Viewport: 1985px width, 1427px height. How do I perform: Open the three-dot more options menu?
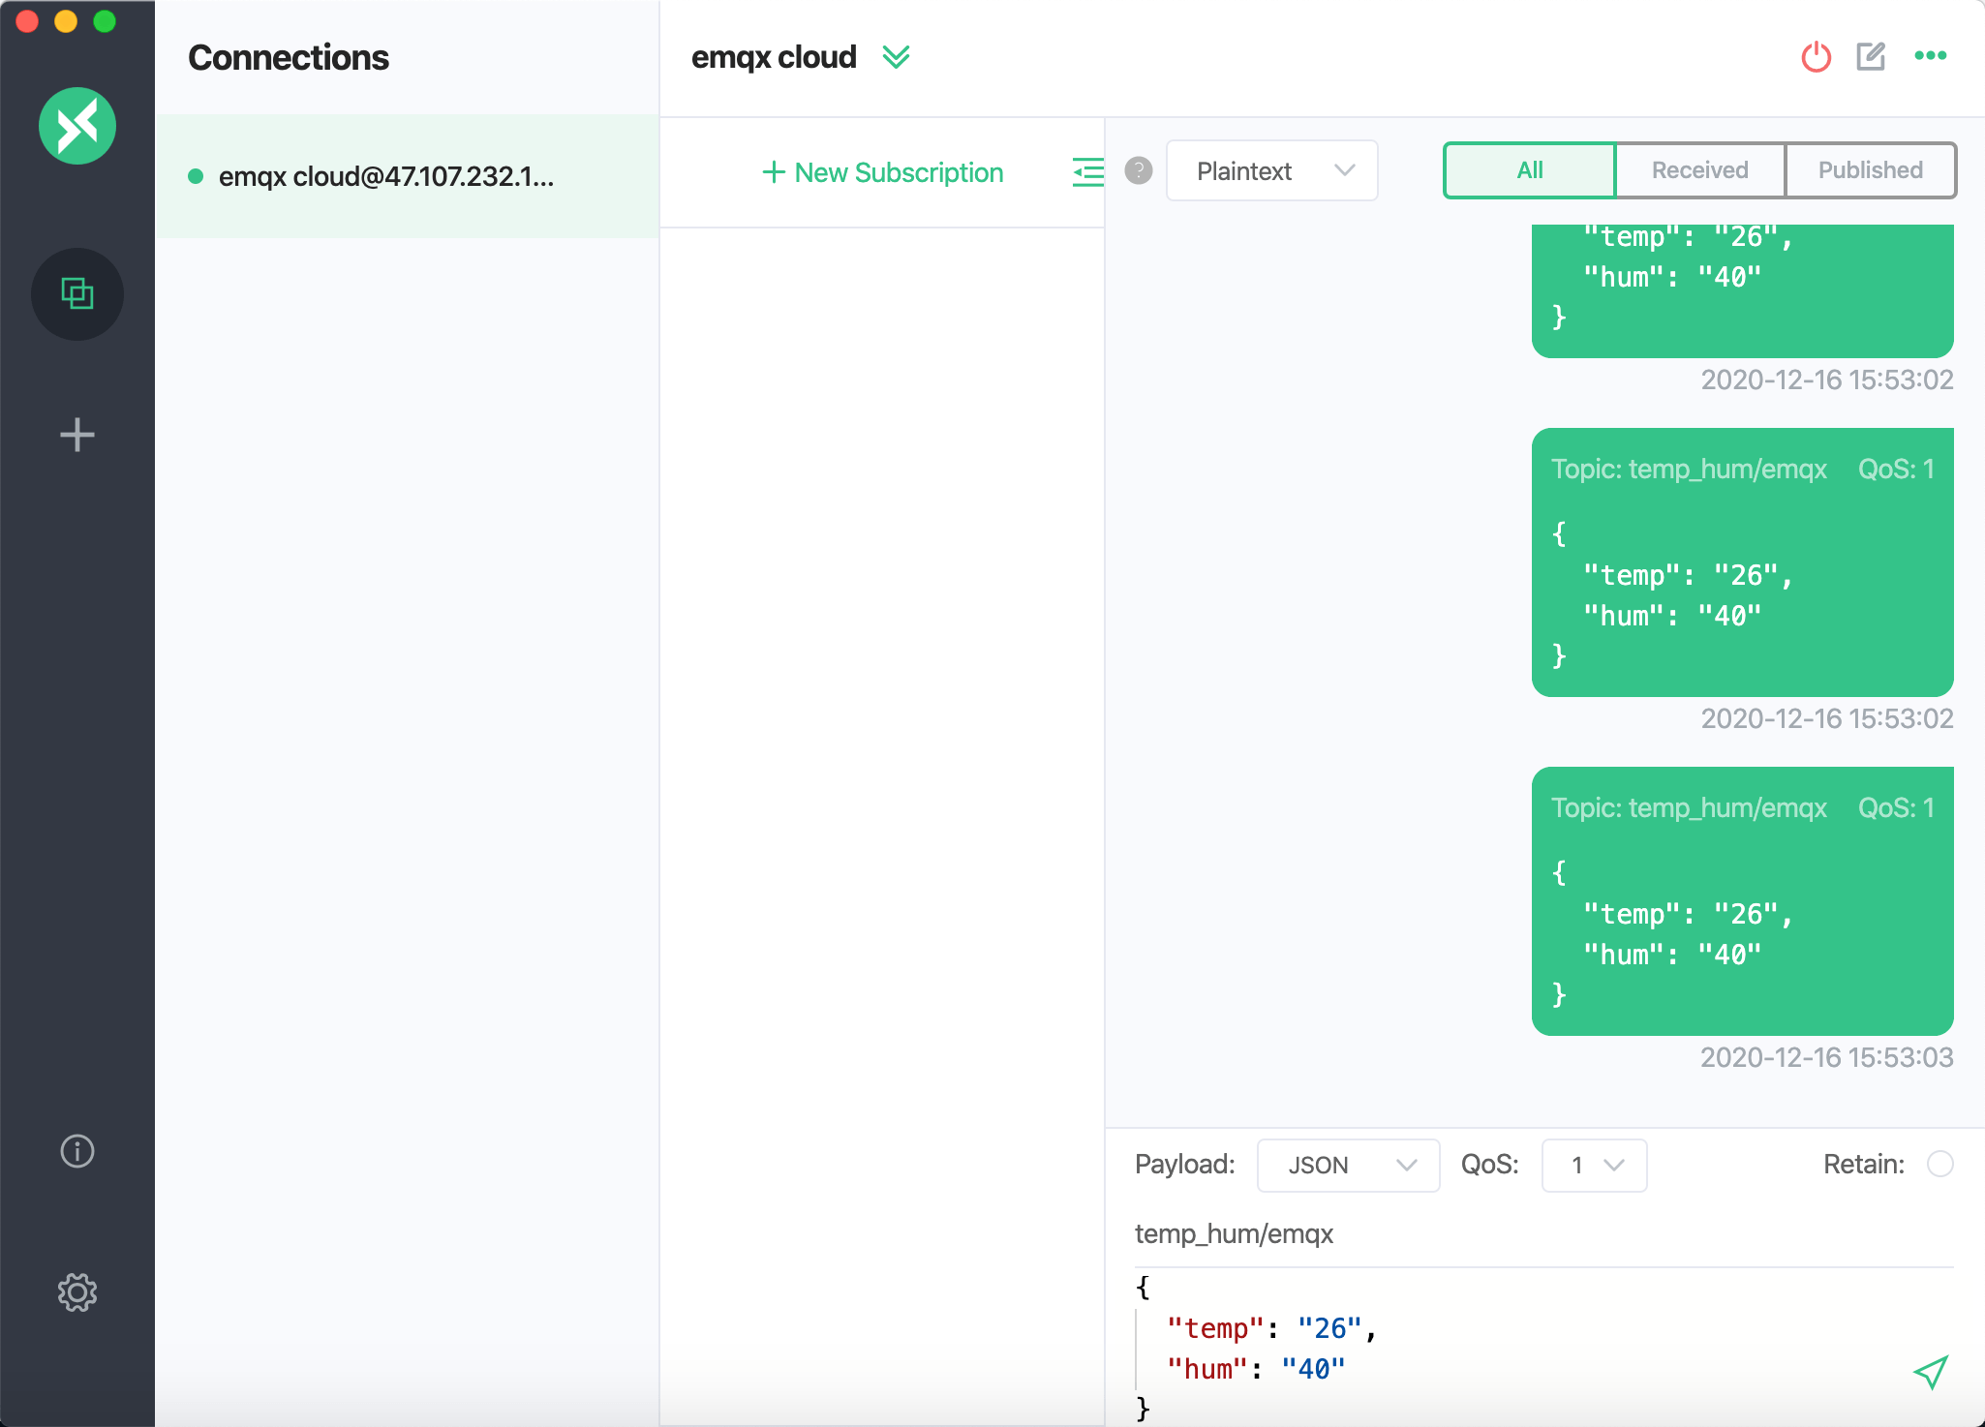tap(1930, 56)
